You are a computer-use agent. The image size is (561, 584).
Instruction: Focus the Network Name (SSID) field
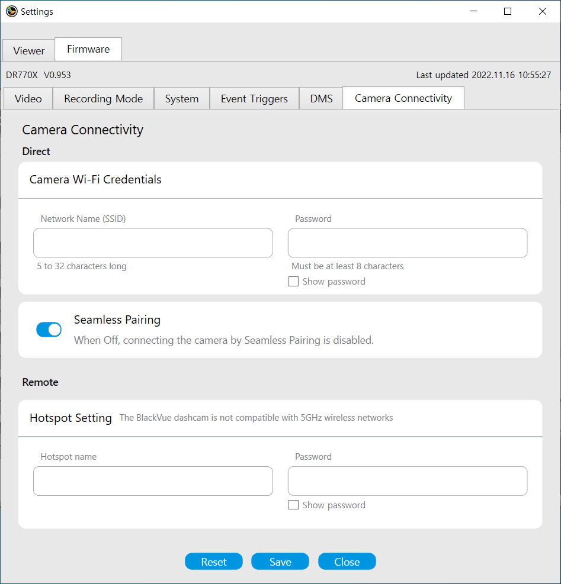(153, 243)
